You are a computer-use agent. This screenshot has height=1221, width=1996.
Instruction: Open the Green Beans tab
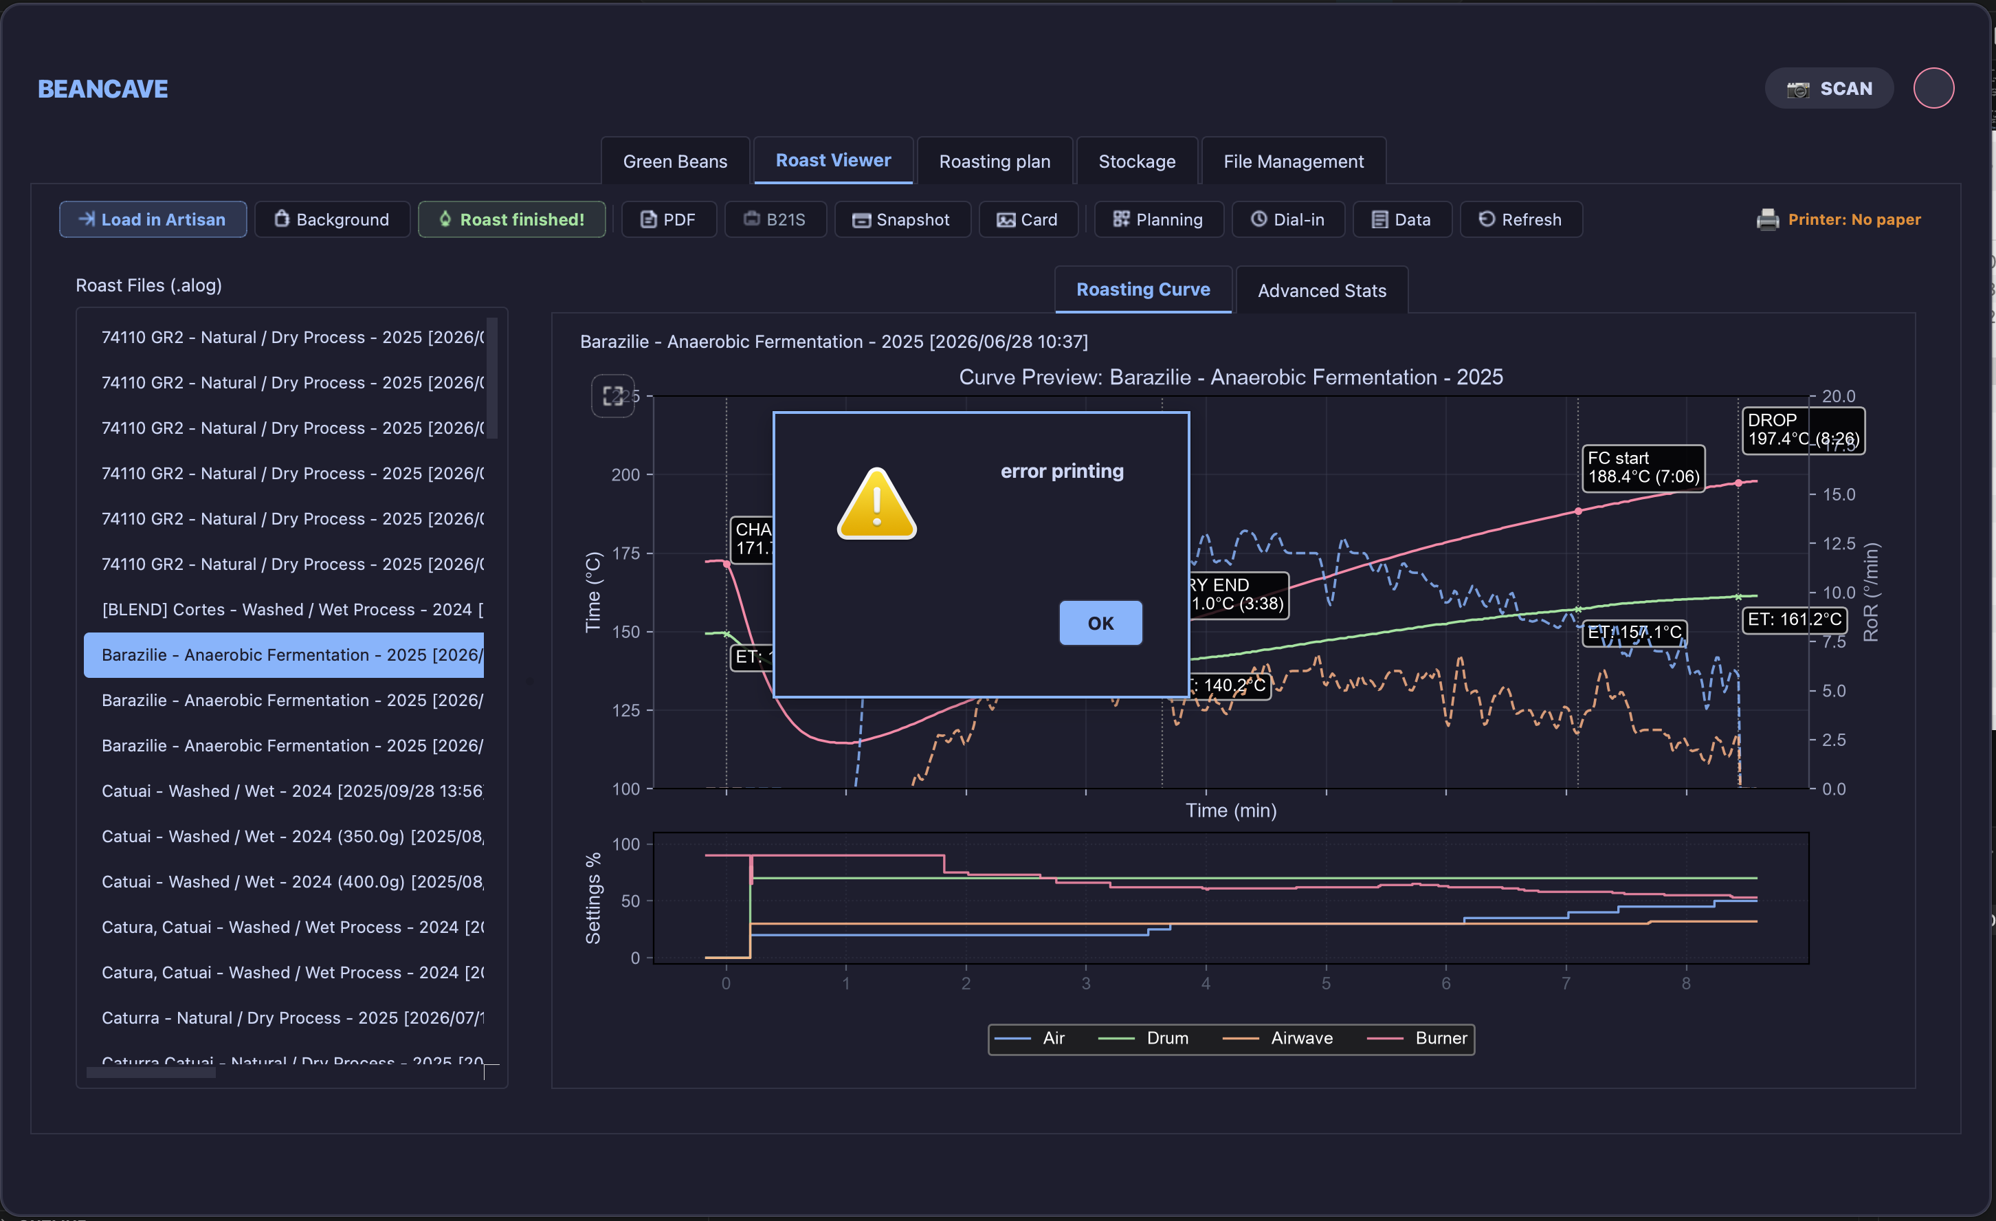675,162
